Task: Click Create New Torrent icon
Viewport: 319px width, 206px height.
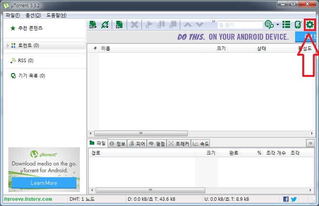Action: (x=119, y=25)
